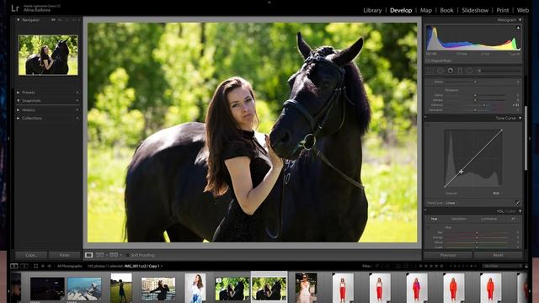
Task: Open the Map module
Action: 425,10
